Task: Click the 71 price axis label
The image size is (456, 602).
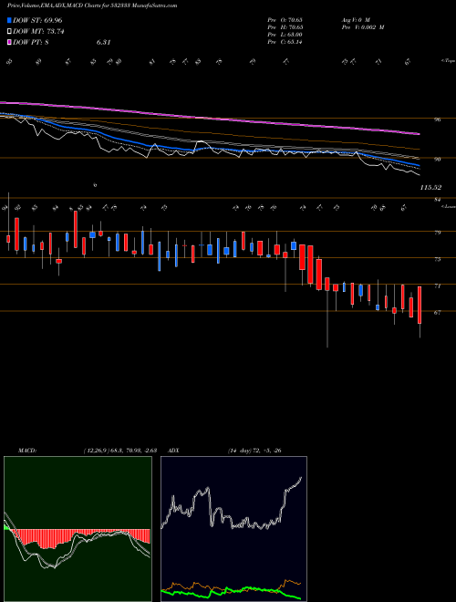Action: [x=438, y=285]
